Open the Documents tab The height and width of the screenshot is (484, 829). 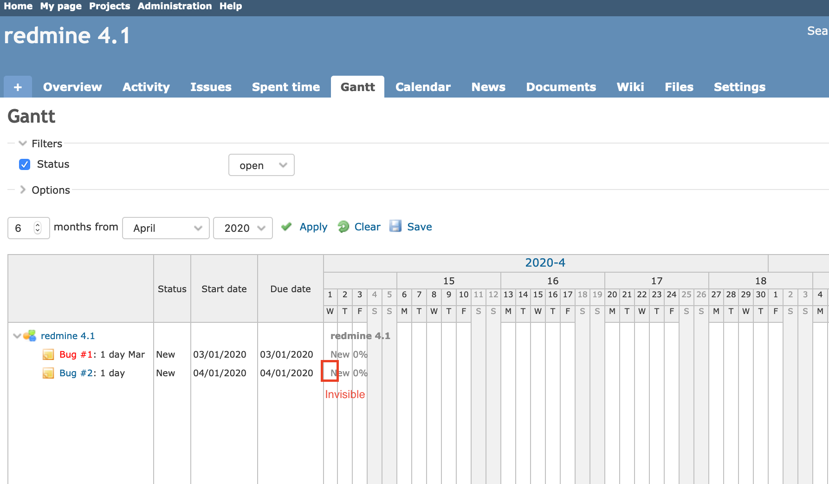561,87
